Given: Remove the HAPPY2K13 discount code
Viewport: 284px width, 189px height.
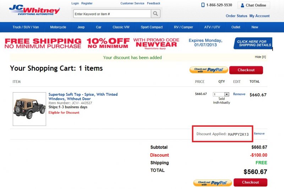Looking at the screenshot, I should point(259,134).
